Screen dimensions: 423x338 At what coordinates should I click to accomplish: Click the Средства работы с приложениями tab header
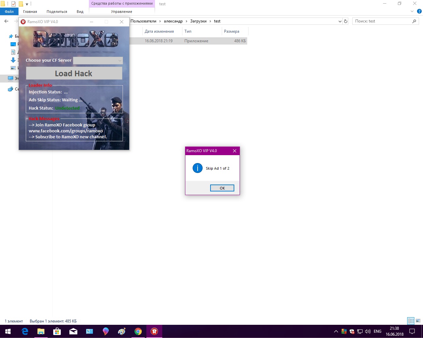122,4
